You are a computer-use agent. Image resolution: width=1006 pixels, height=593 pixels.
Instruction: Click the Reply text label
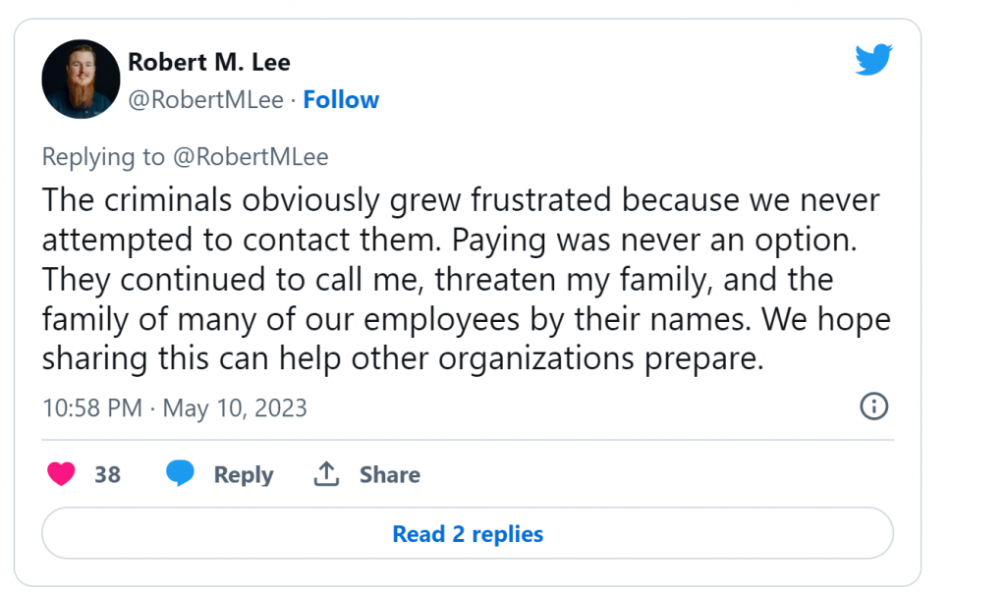243,475
